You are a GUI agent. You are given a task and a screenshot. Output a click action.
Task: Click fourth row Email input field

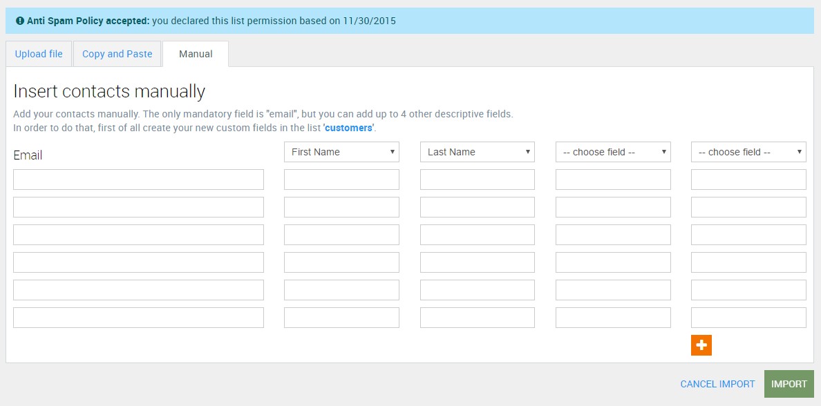point(138,262)
